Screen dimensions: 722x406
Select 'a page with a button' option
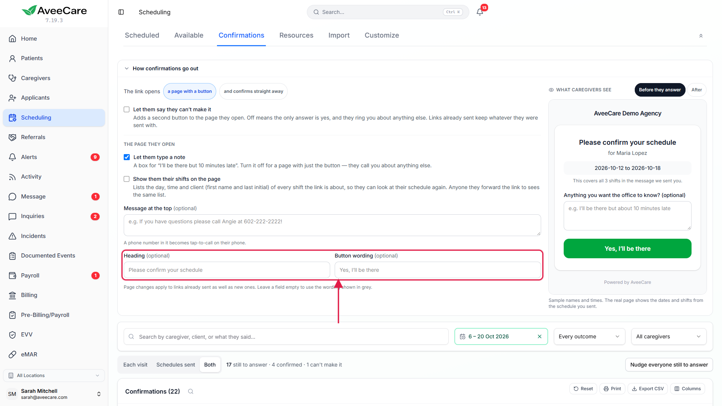pyautogui.click(x=190, y=91)
